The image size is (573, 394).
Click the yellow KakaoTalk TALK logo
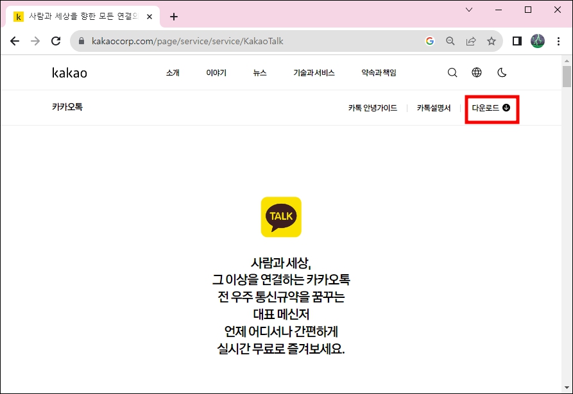(x=280, y=217)
